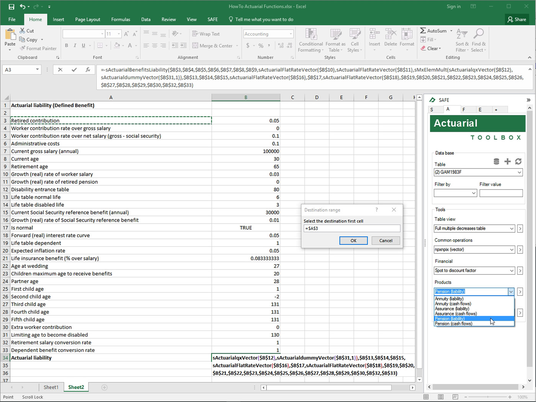The image size is (536, 402).
Task: Click the formula bar Cancel X icon
Action: click(x=60, y=70)
